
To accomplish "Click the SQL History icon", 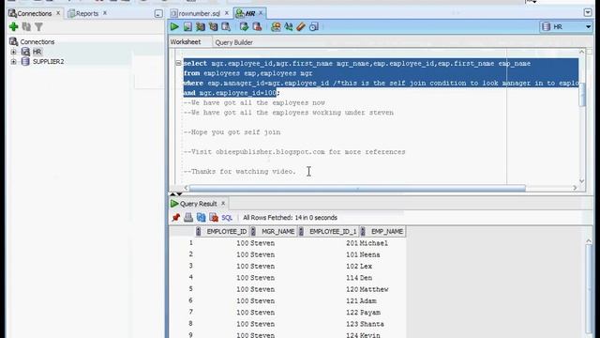I will (x=314, y=26).
